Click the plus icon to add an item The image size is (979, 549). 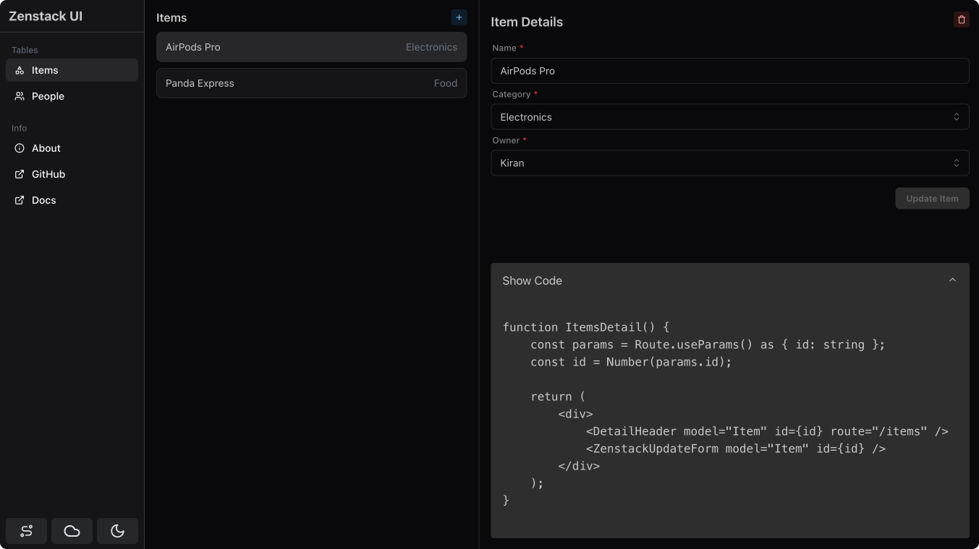tap(459, 17)
